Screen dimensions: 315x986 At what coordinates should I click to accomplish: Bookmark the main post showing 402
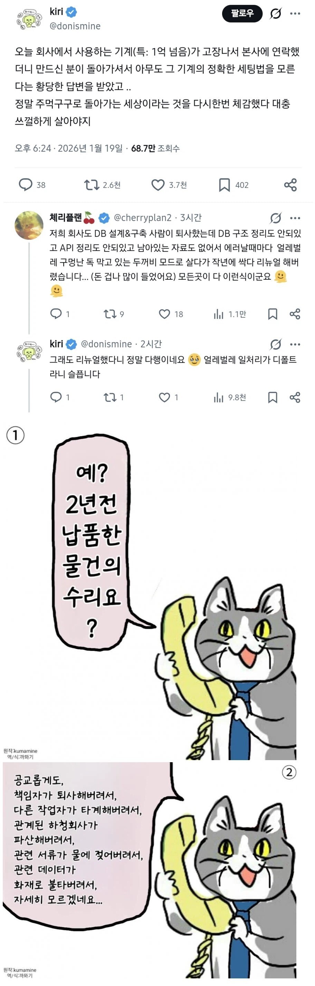click(233, 185)
